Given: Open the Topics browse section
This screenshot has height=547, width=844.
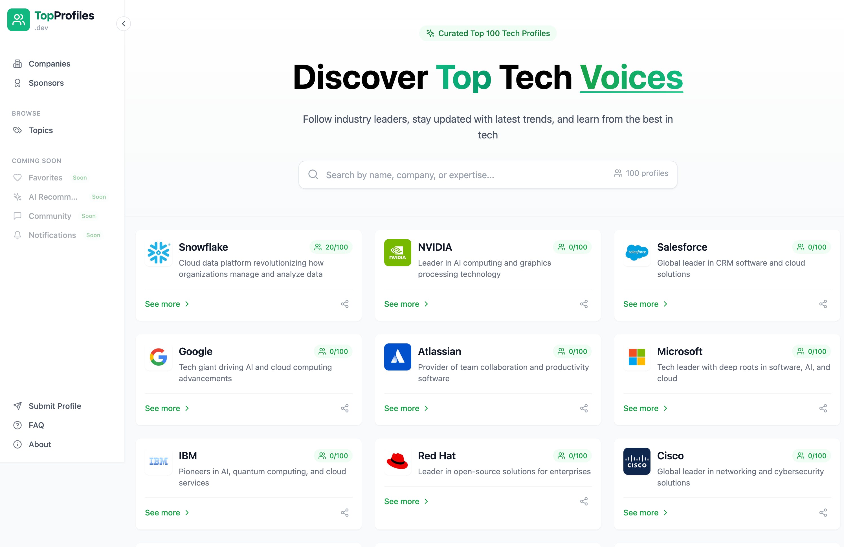Looking at the screenshot, I should click(41, 130).
